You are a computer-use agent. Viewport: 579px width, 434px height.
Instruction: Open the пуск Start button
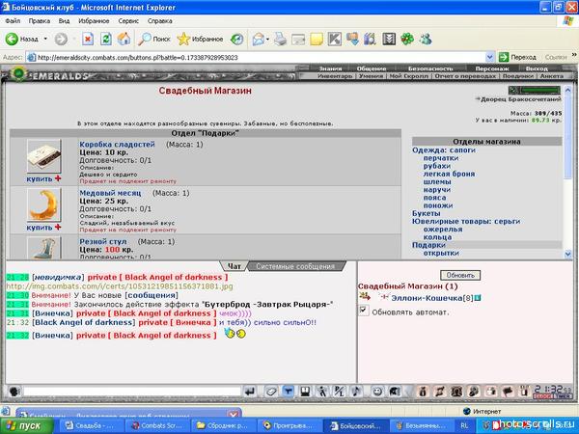pos(27,426)
